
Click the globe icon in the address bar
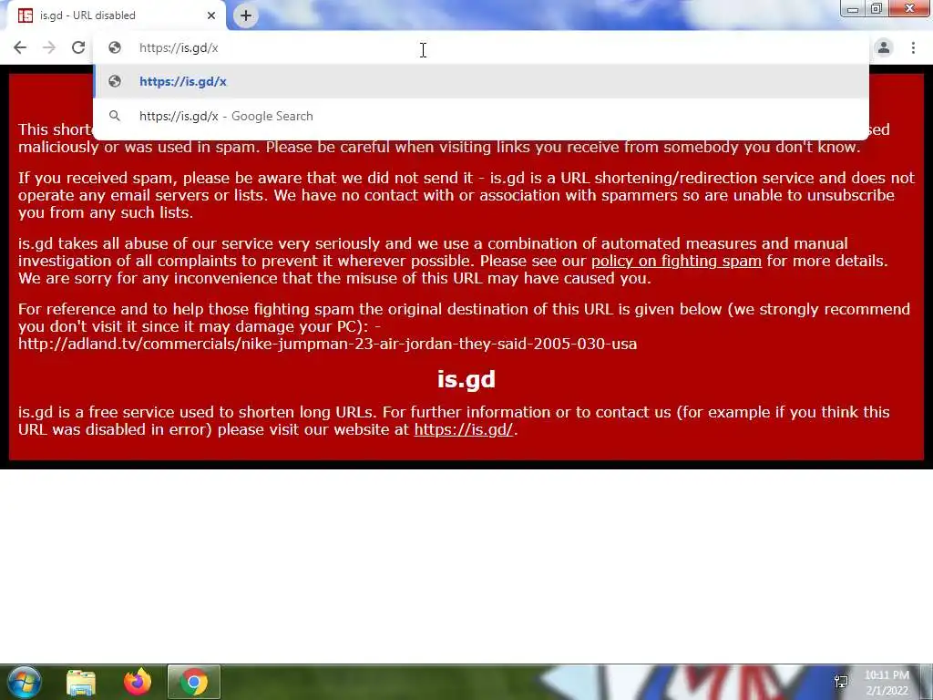point(115,47)
